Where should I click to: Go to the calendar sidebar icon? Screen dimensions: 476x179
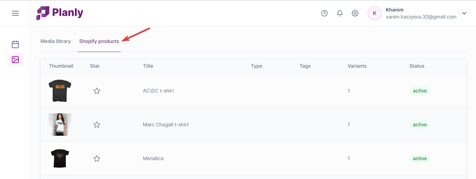pos(15,44)
